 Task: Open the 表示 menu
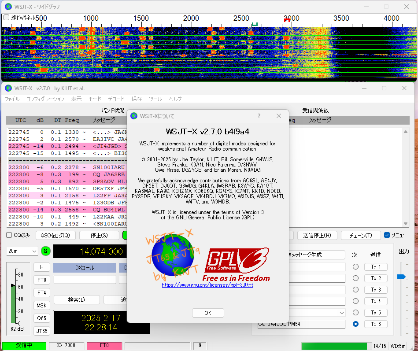(76, 99)
